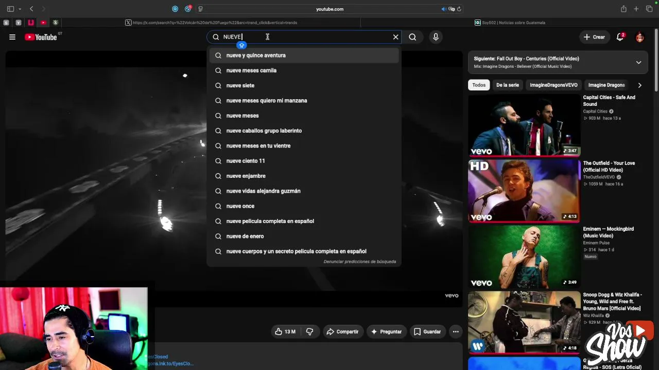This screenshot has height=370, width=659.
Task: Pick 'nueve pelicula completa en español' suggestion
Action: [x=304, y=221]
